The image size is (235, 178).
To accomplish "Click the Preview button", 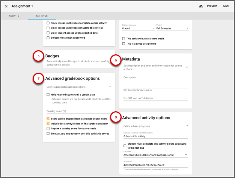I will point(212,6).
